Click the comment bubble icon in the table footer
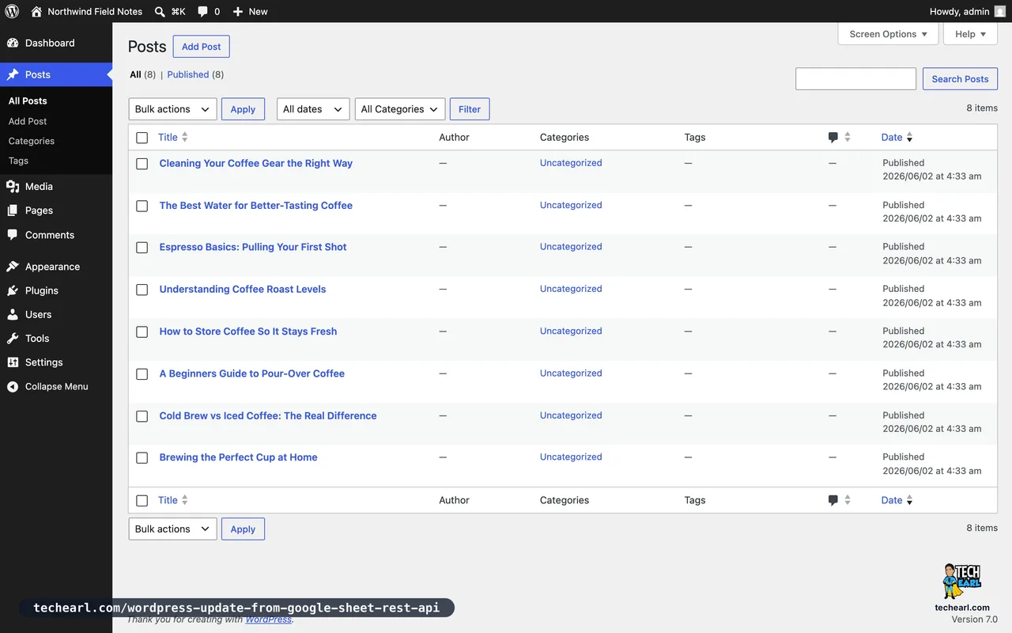Viewport: 1012px width, 633px height. [x=833, y=500]
